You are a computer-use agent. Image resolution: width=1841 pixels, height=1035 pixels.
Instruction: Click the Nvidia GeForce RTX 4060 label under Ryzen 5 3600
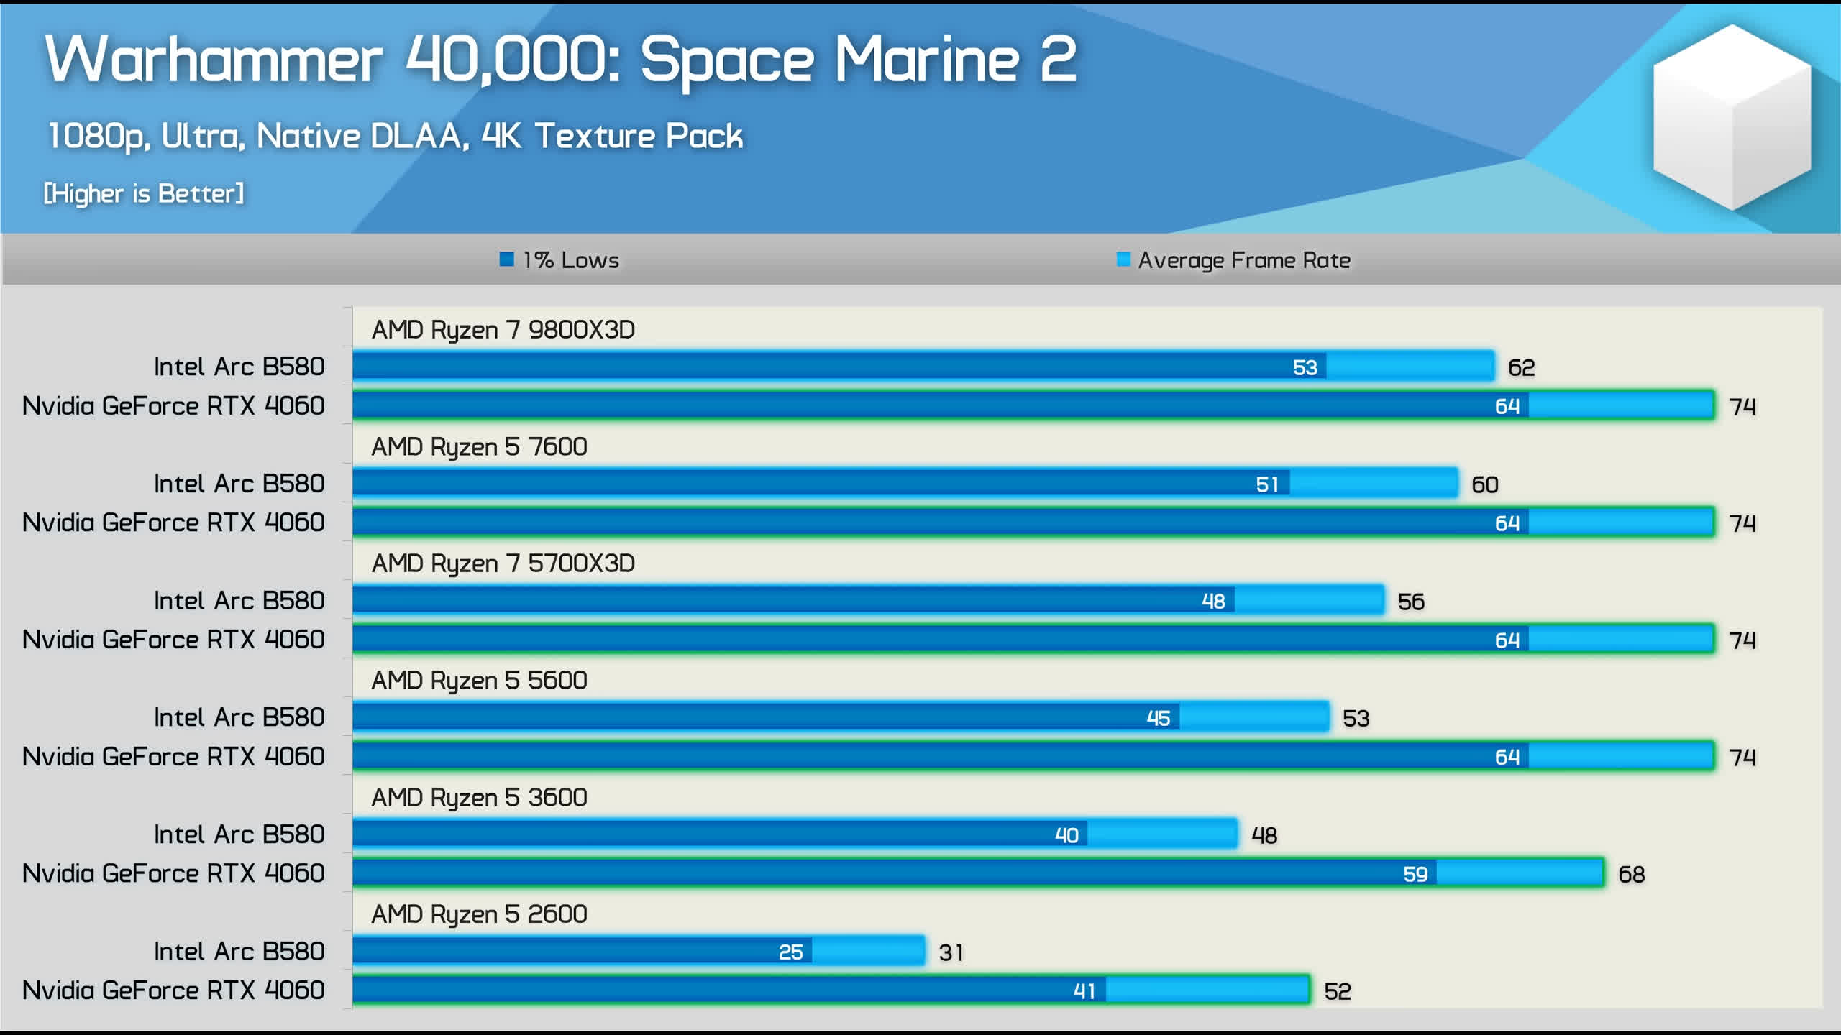173,873
